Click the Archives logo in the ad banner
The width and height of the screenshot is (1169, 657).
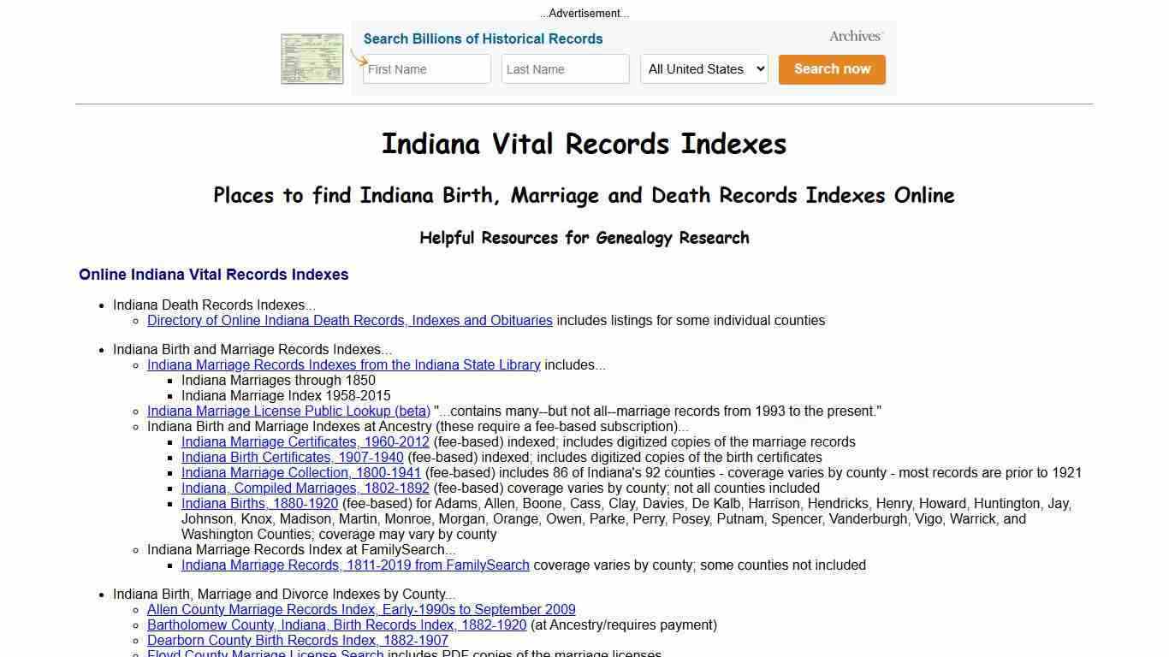click(x=854, y=36)
